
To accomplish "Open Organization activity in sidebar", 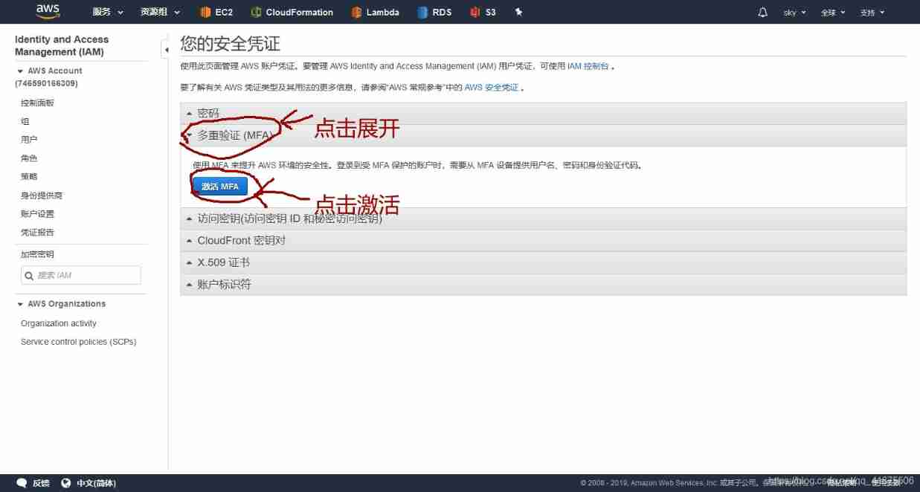I will [59, 323].
